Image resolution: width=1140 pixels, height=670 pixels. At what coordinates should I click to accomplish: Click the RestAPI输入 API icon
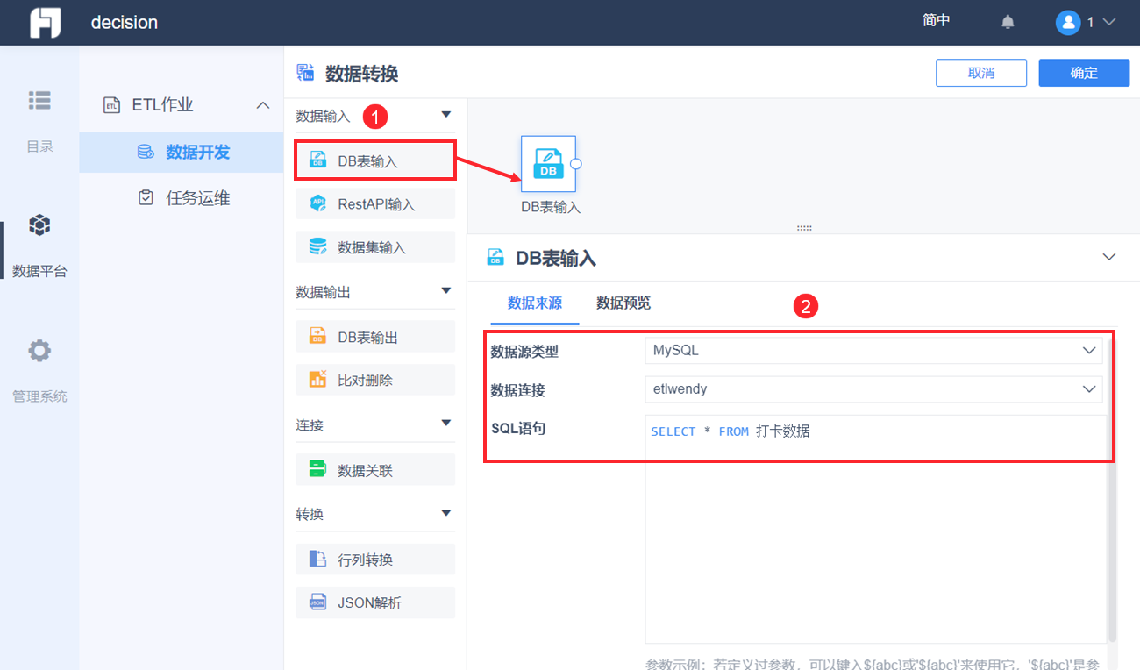(x=318, y=203)
